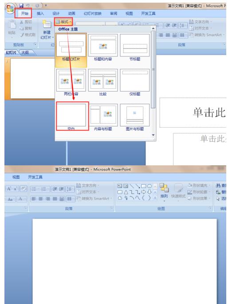Expand the shapes gallery with the More arrow
The image size is (236, 304).
click(x=155, y=198)
